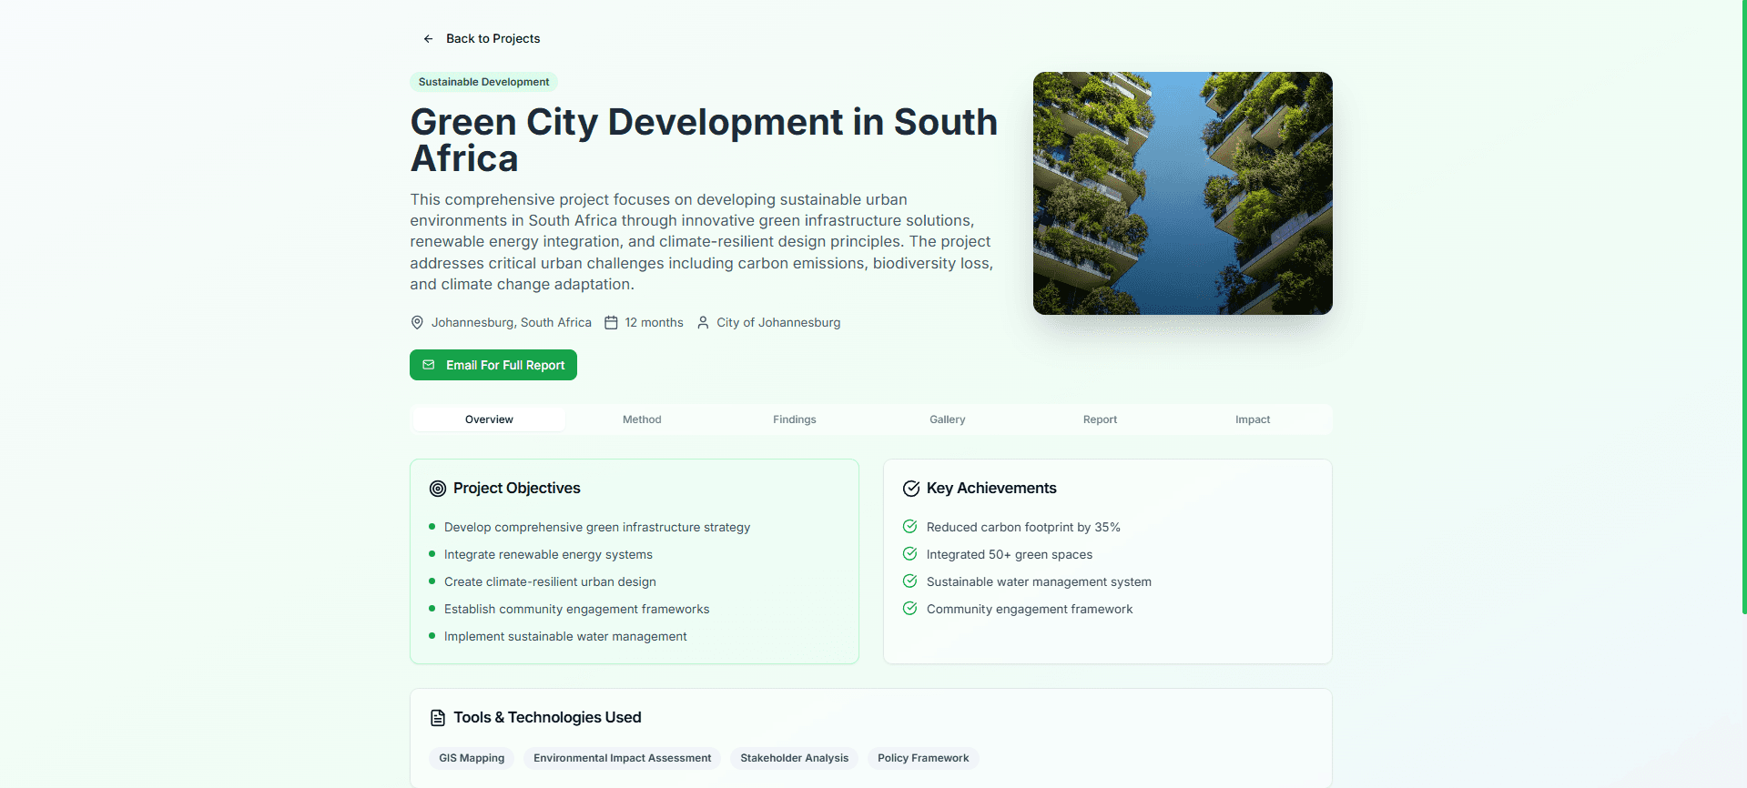The image size is (1747, 788).
Task: Open the Method tab
Action: tap(642, 419)
